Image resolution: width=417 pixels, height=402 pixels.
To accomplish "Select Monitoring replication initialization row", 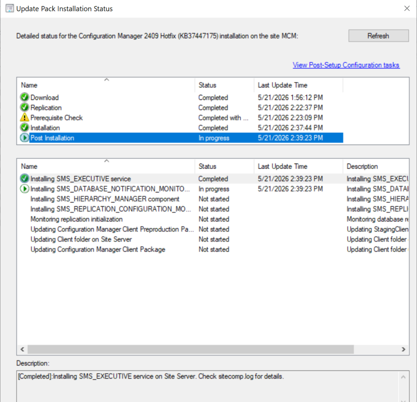I will coord(214,219).
